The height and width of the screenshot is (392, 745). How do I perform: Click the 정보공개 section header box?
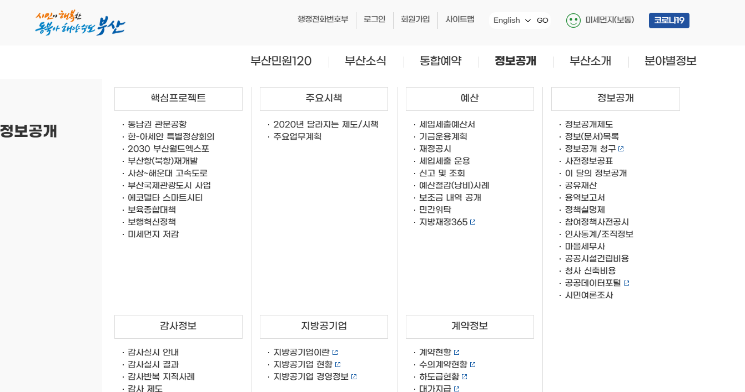click(x=616, y=99)
